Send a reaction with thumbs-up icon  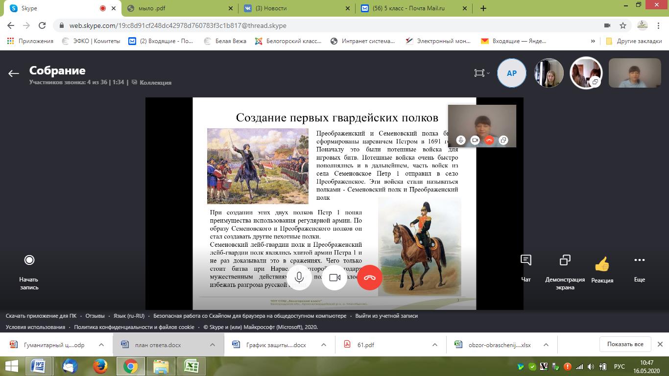click(x=602, y=264)
